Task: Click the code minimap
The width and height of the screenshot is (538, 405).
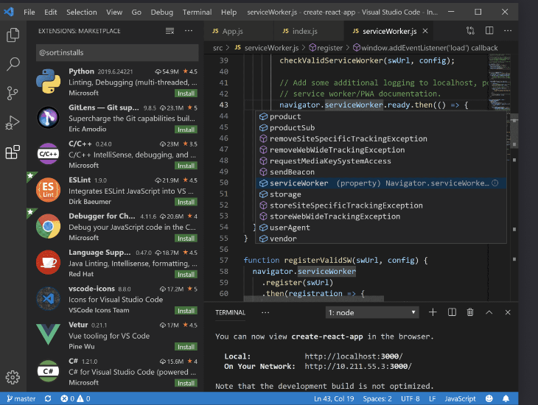Action: tap(499, 82)
